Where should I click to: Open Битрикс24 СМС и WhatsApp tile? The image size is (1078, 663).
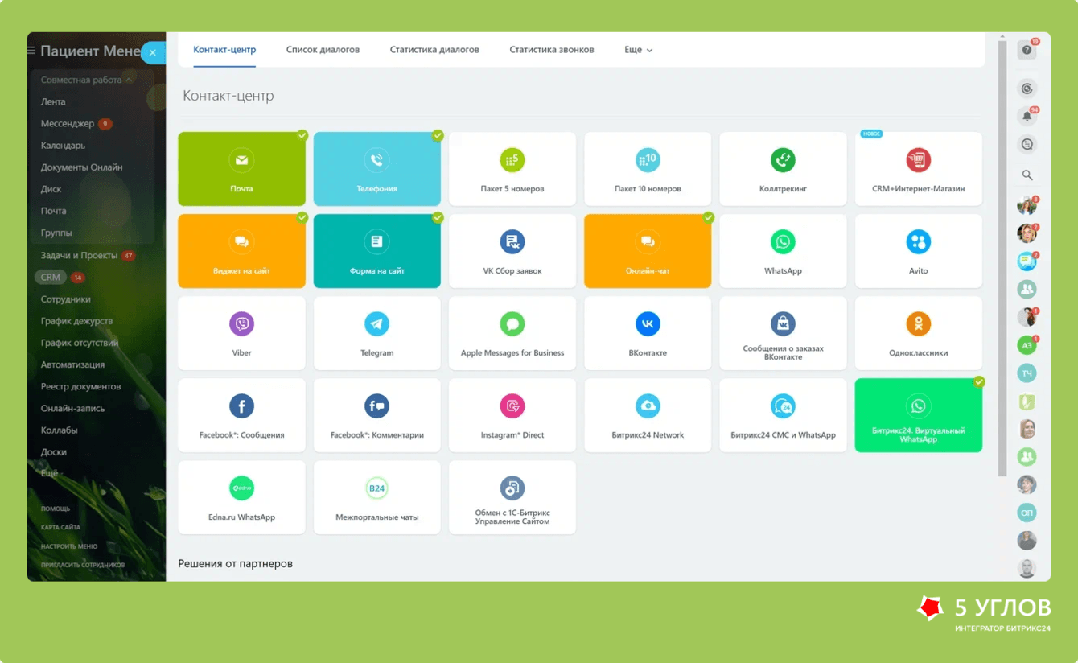[x=783, y=415]
